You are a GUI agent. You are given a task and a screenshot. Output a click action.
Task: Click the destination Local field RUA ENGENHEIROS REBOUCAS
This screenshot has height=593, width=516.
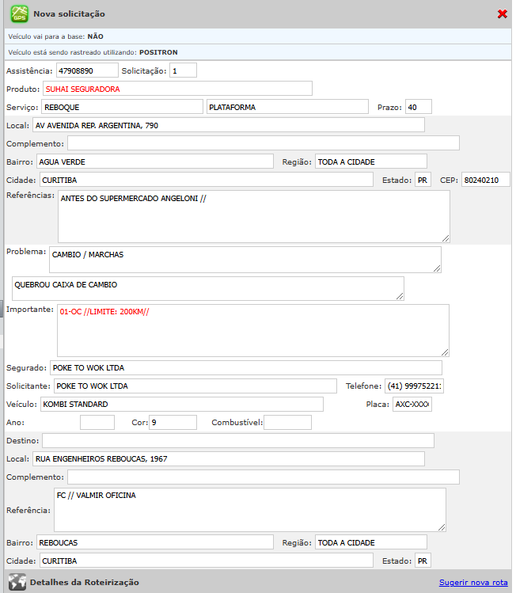click(228, 458)
